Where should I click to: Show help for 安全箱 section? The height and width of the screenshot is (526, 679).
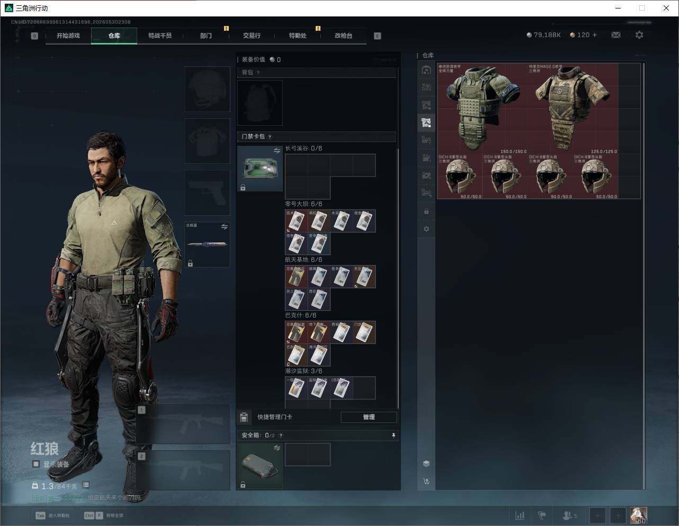tap(281, 435)
